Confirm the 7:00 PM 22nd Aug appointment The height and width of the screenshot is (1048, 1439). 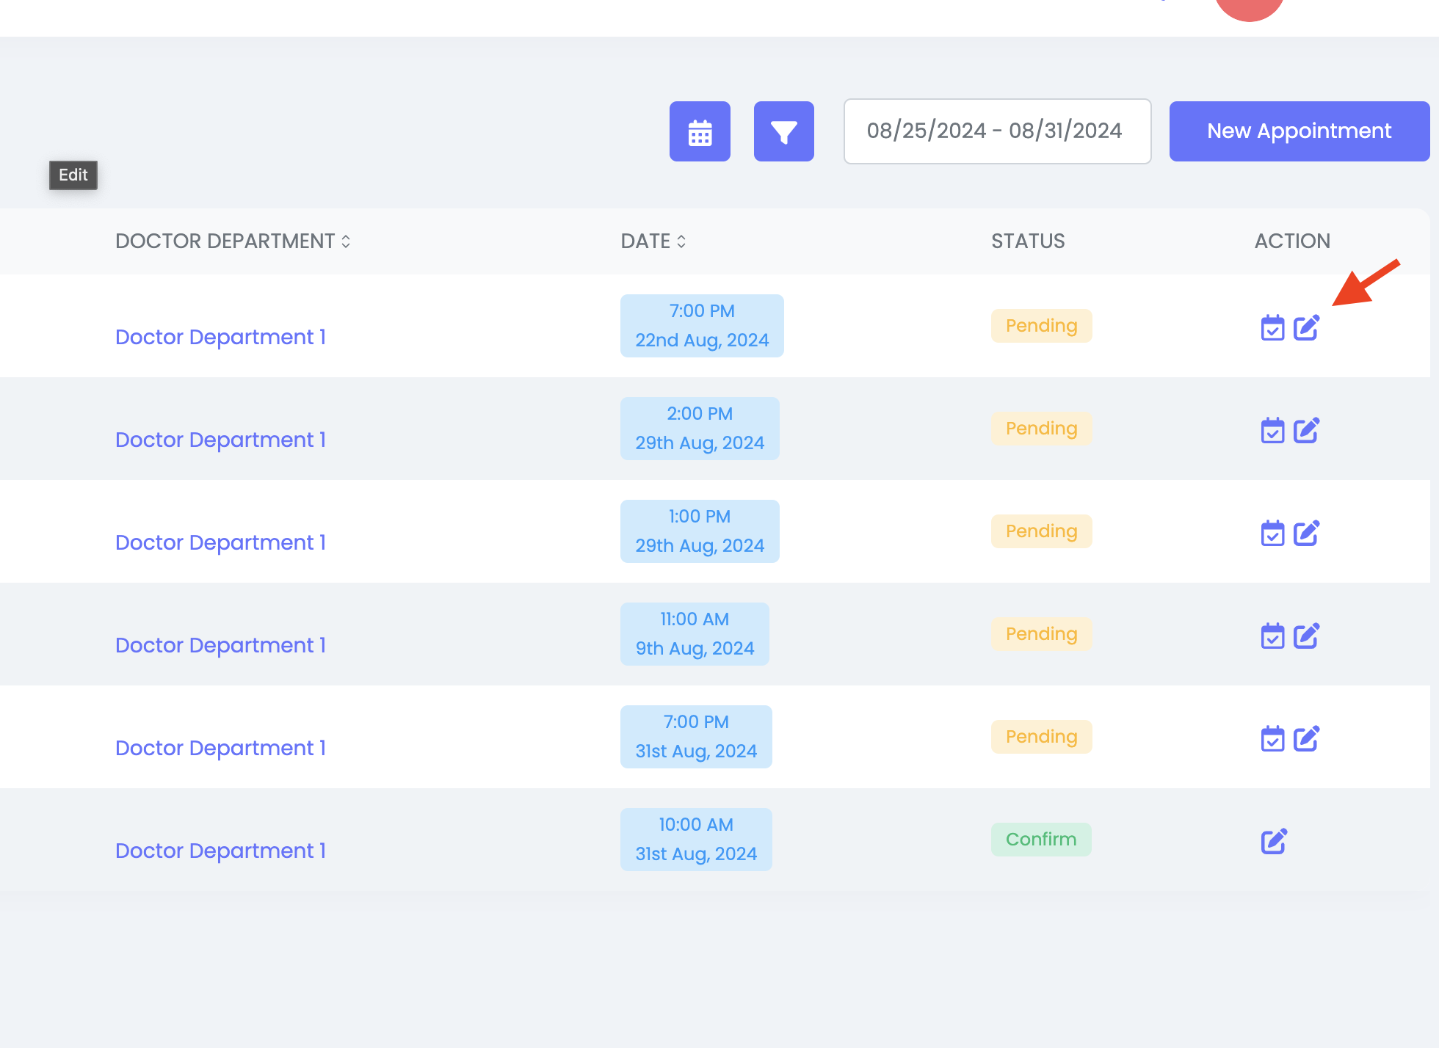1272,327
